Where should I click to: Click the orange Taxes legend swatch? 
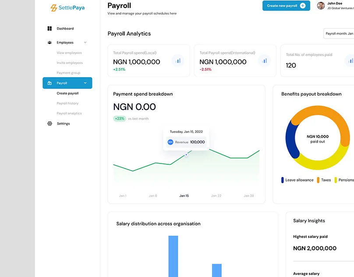click(x=318, y=180)
